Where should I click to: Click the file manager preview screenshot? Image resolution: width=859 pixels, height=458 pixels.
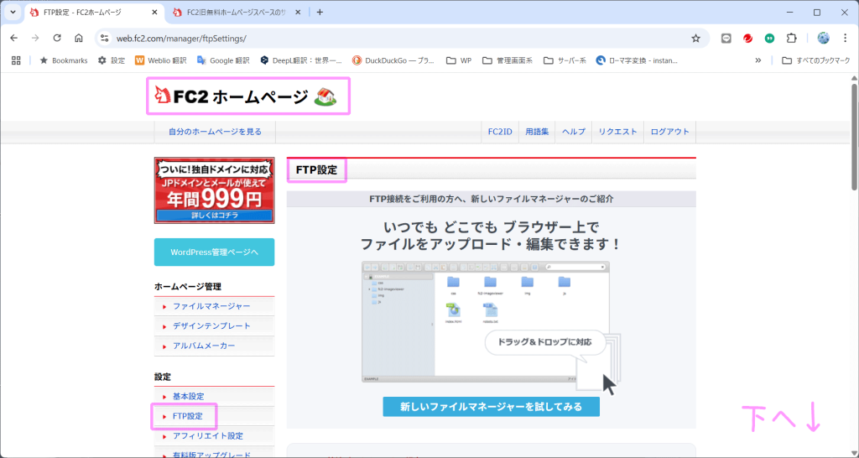coord(486,321)
